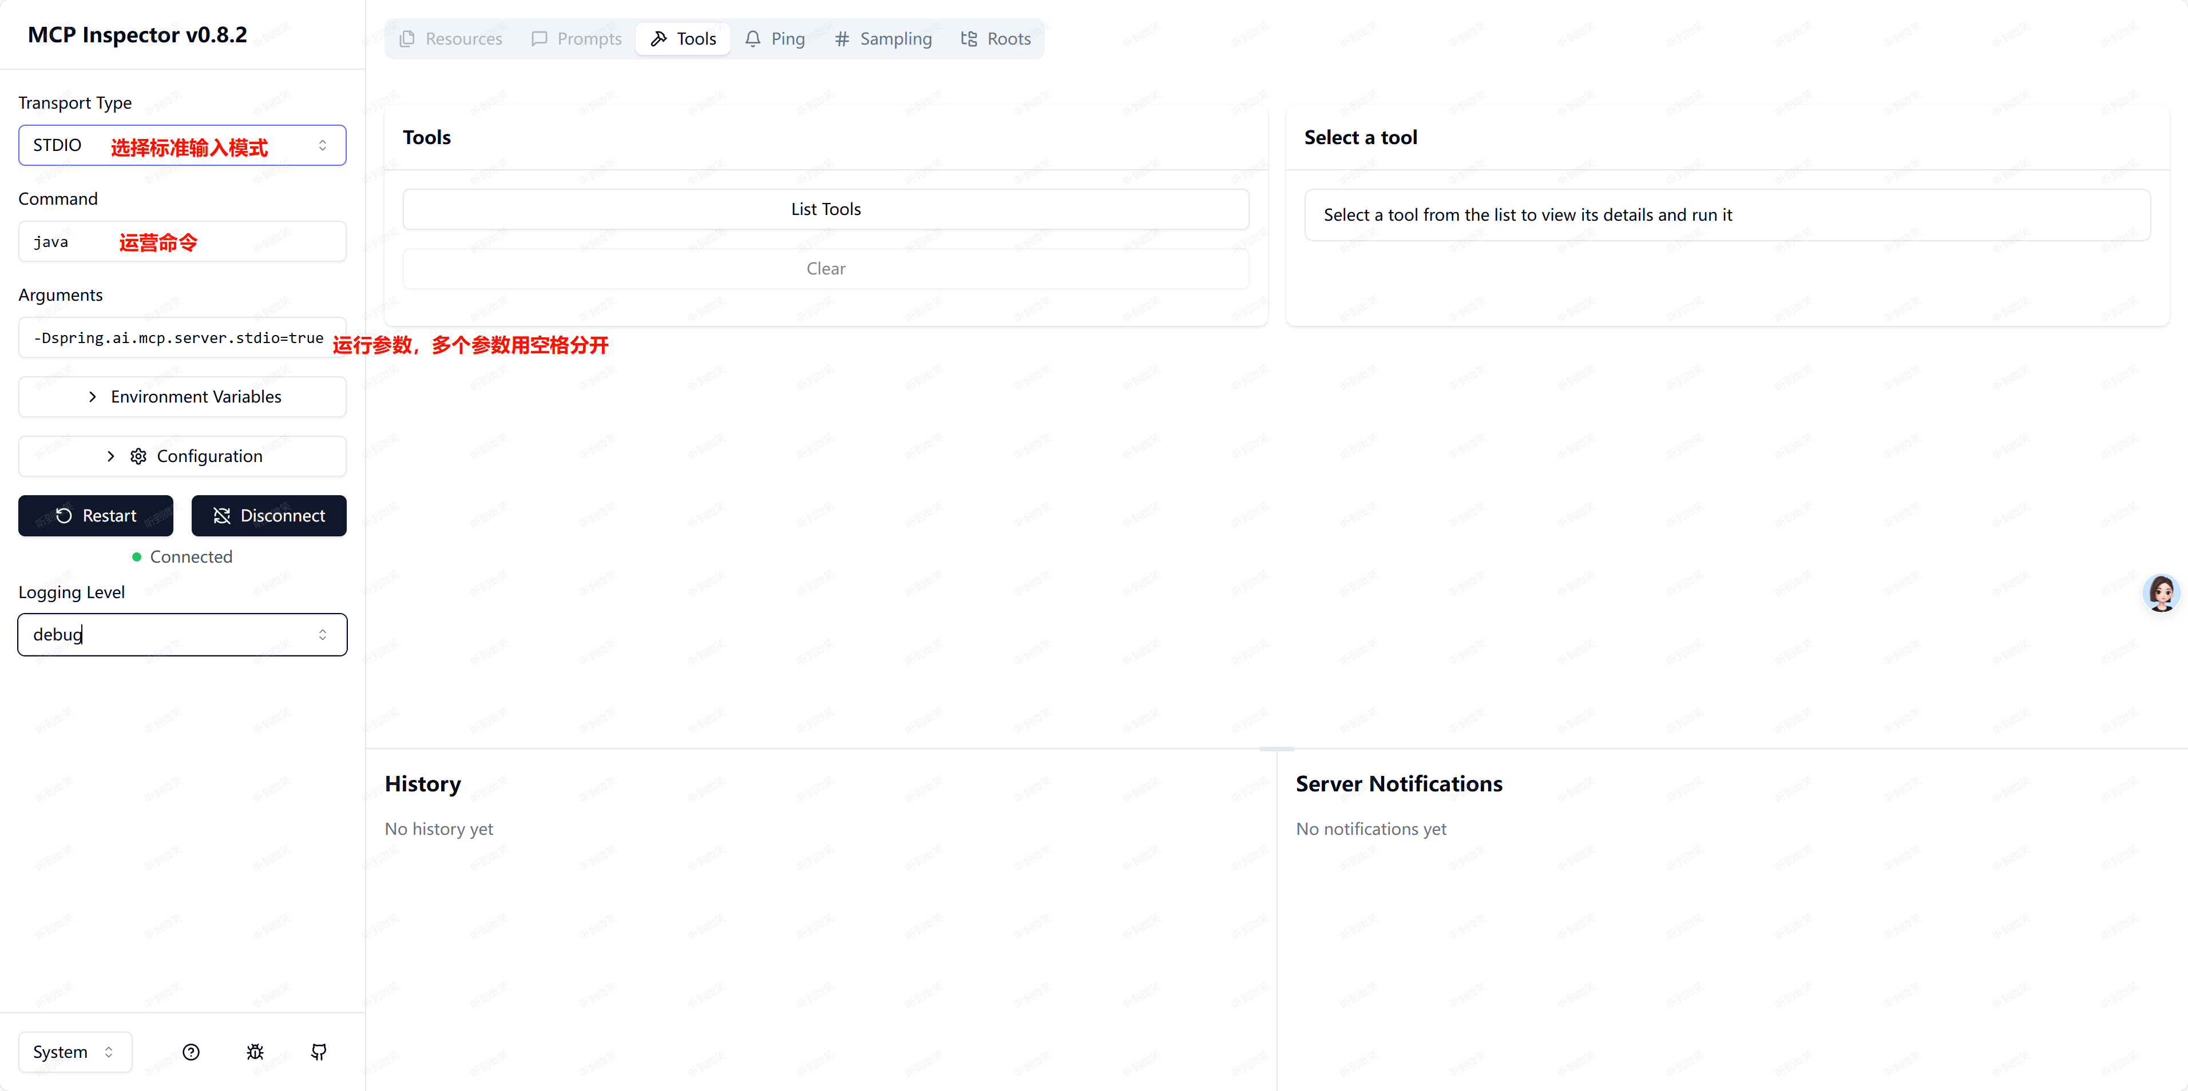Viewport: 2188px width, 1091px height.
Task: Restart the server connection
Action: 96,515
